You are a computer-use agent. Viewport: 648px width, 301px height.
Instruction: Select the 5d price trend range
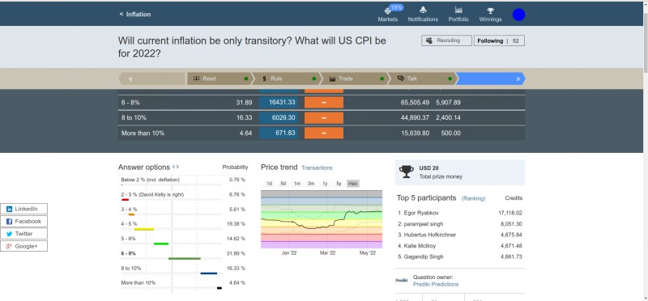coord(283,184)
